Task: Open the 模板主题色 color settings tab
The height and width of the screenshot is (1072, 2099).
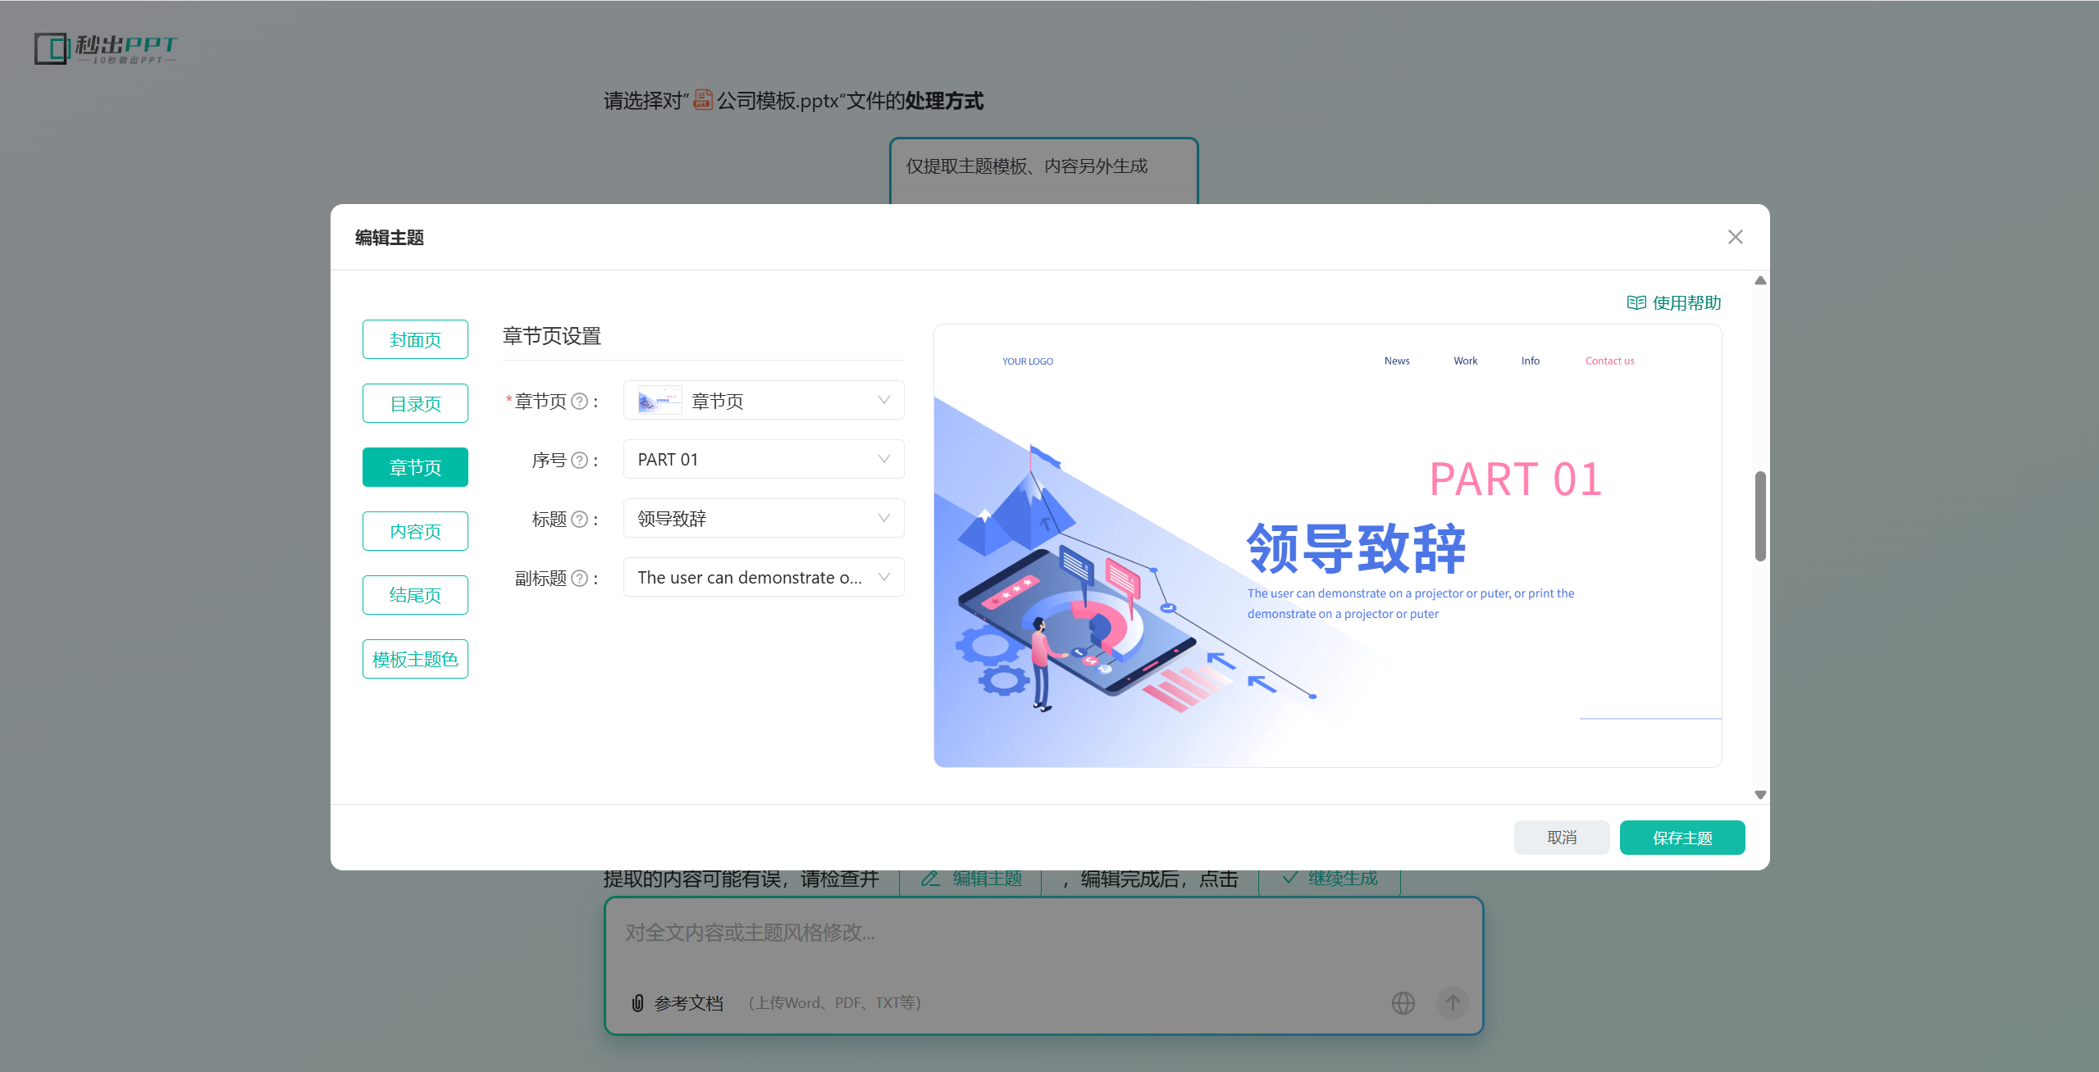Action: (x=415, y=659)
